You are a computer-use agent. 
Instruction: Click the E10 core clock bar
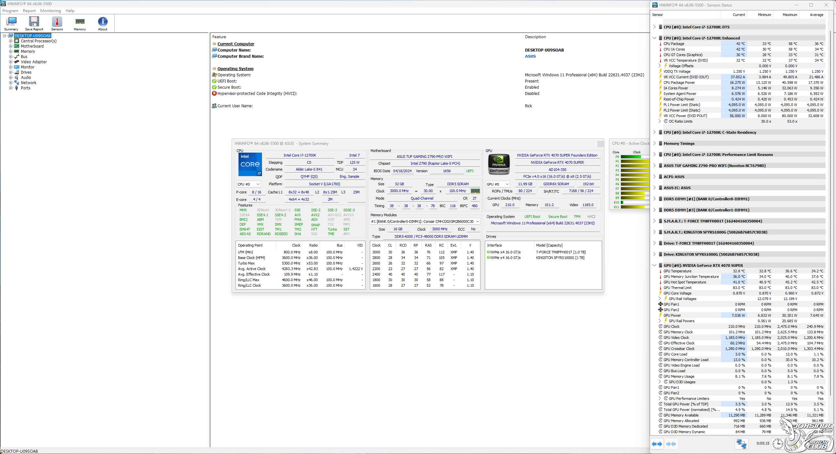tap(635, 203)
